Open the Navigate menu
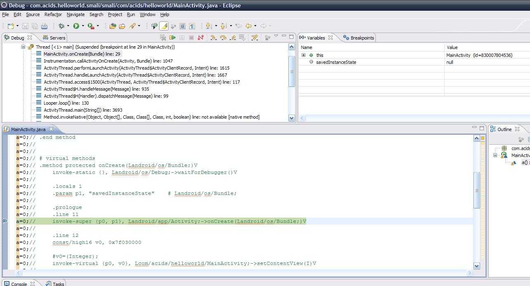530x286 pixels. point(75,14)
